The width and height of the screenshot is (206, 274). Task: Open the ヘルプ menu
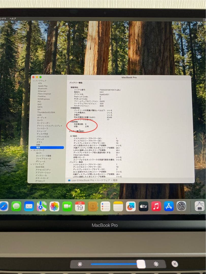coord(12,19)
